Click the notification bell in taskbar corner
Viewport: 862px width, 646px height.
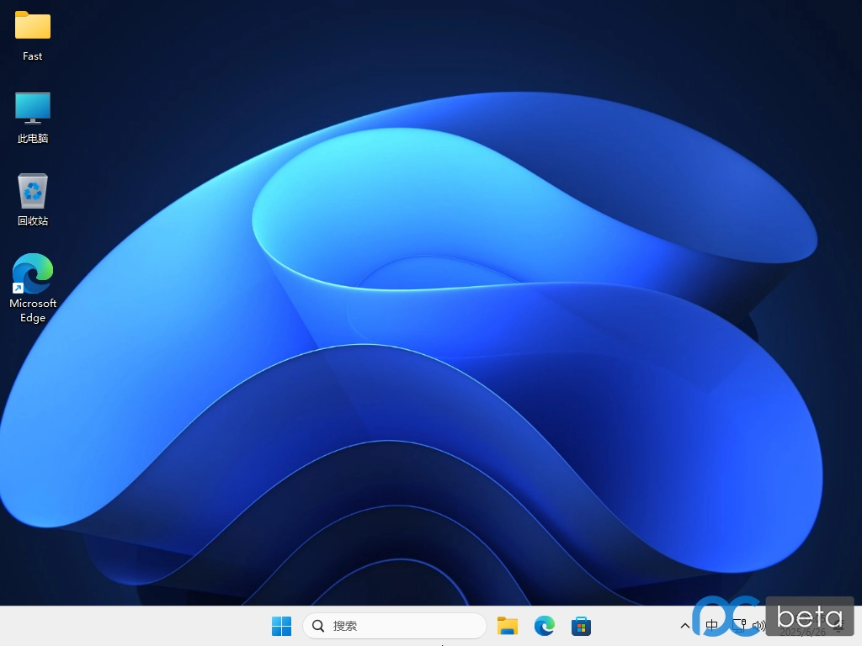click(838, 627)
